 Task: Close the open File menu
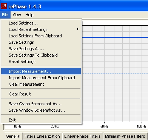(5, 15)
